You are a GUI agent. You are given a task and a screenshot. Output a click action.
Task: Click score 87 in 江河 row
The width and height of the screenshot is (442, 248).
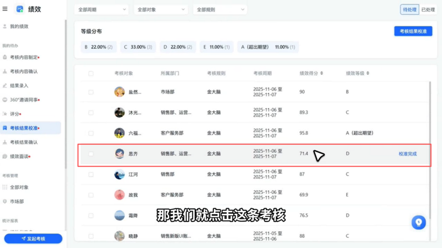[x=302, y=174]
